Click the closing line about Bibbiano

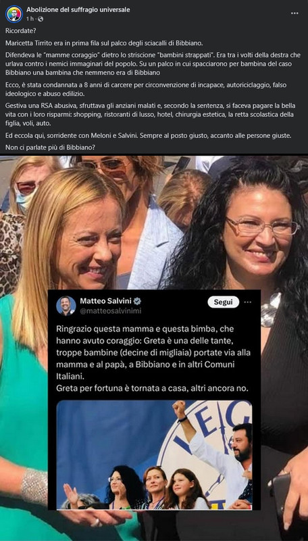50,147
